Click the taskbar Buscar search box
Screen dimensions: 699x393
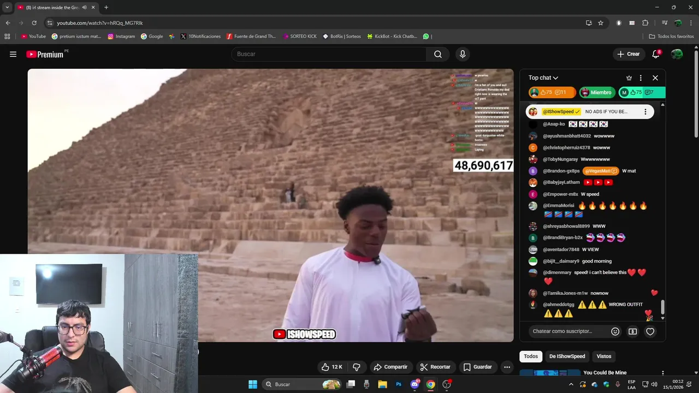[x=302, y=384]
